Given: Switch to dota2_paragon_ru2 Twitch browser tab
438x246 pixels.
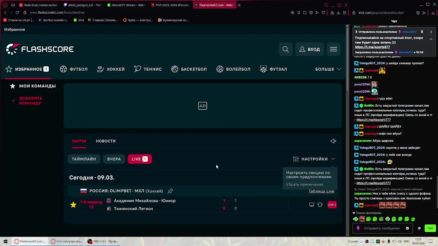Looking at the screenshot, I should click(x=82, y=5).
